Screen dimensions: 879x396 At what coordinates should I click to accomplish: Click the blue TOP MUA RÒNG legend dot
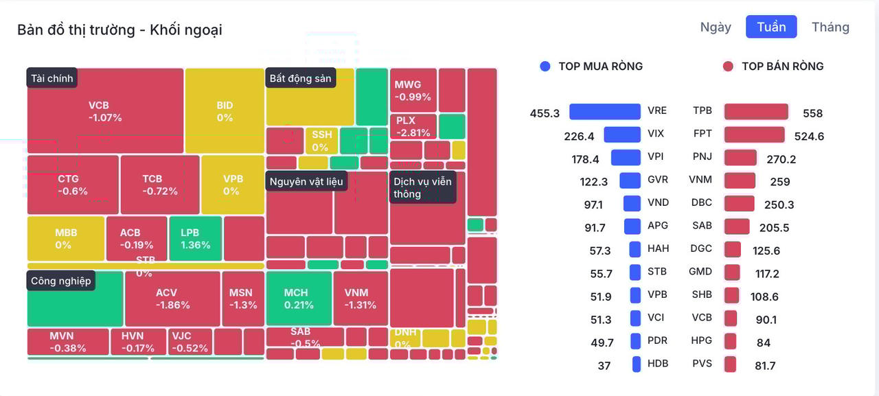545,67
